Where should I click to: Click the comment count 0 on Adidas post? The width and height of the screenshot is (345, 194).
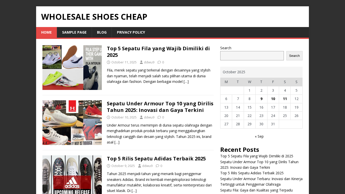click(161, 166)
